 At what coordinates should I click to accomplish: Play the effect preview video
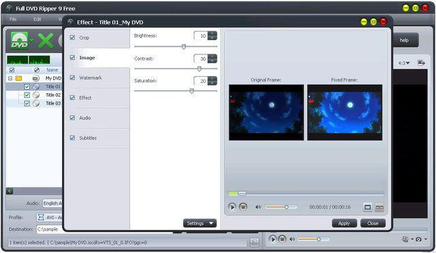tap(232, 207)
